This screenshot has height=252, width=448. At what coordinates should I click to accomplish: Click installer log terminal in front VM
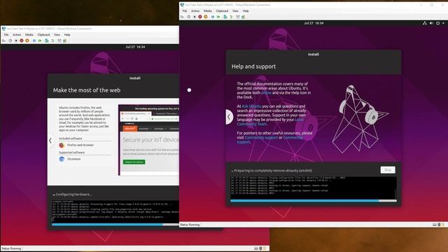click(x=314, y=188)
